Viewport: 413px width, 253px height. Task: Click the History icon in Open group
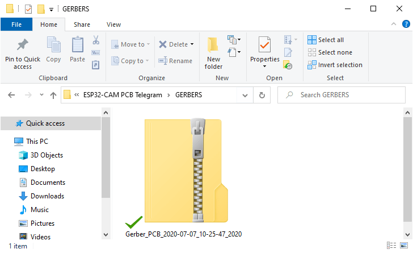(288, 65)
